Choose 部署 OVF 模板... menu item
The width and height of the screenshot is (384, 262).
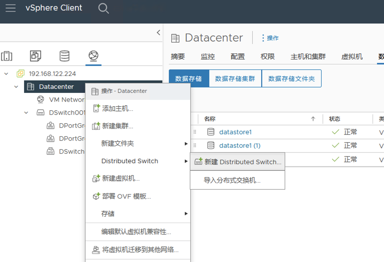138,196
